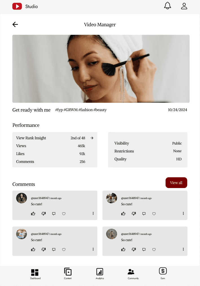Go to the Dashboard tab

coord(35,274)
